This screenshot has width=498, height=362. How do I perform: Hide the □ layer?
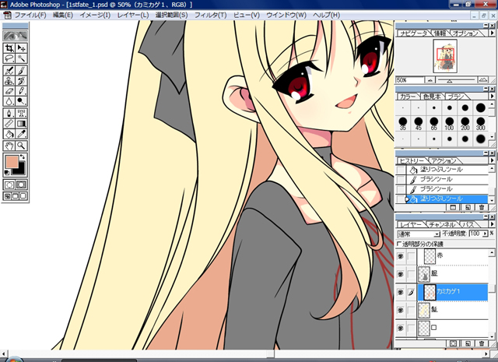pos(400,328)
